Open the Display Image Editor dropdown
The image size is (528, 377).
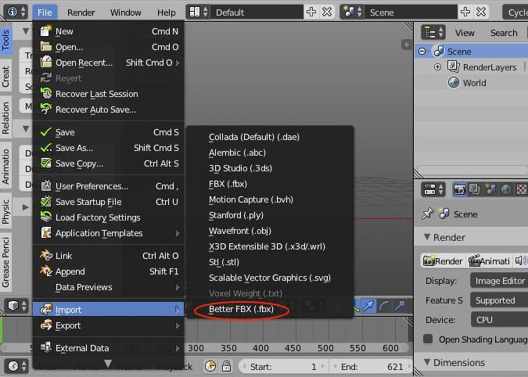tap(499, 281)
